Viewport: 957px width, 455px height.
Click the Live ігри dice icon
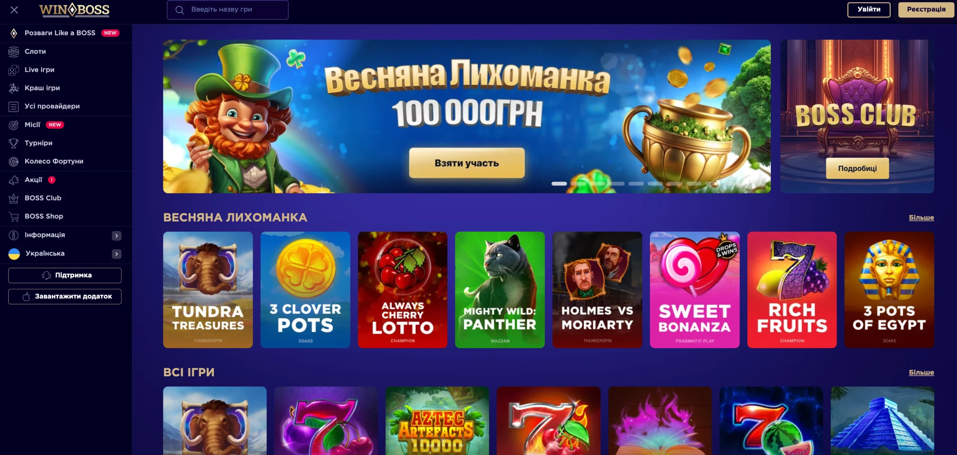coord(13,70)
